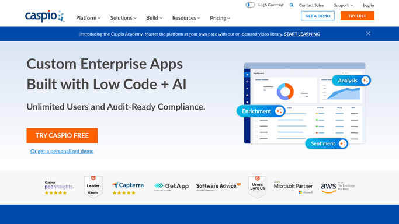Viewport: 399px width, 224px height.
Task: Open the personalized demo link
Action: point(62,151)
